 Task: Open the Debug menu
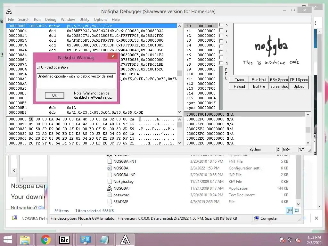[x=51, y=20]
